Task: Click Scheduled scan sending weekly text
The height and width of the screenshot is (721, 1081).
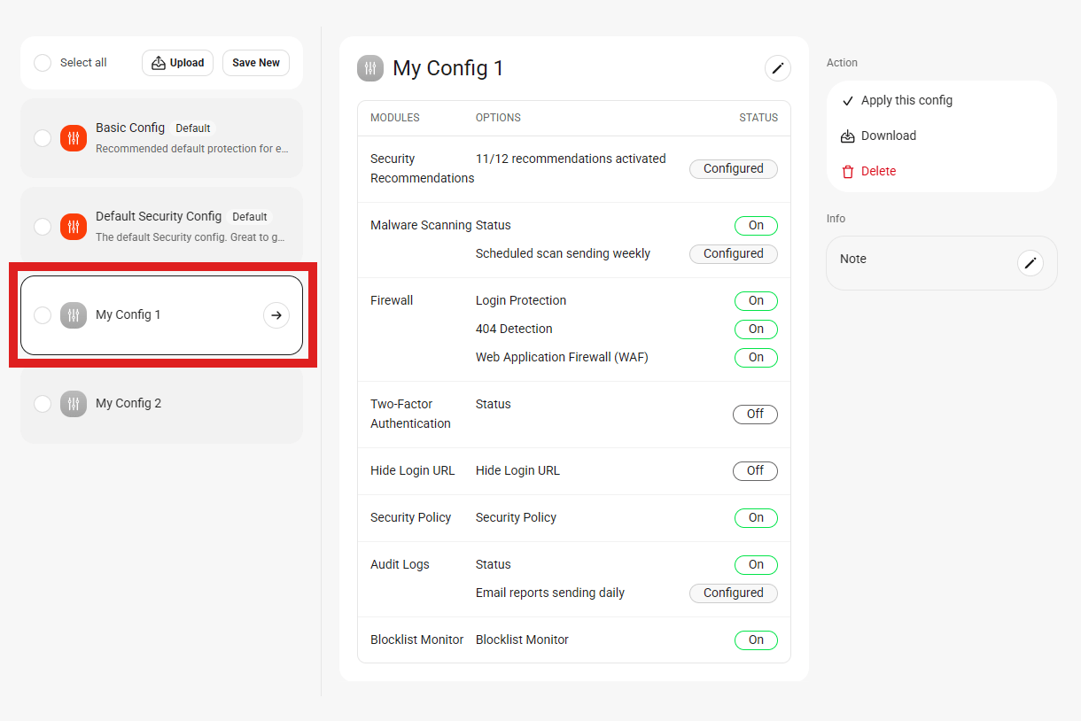Action: click(563, 253)
